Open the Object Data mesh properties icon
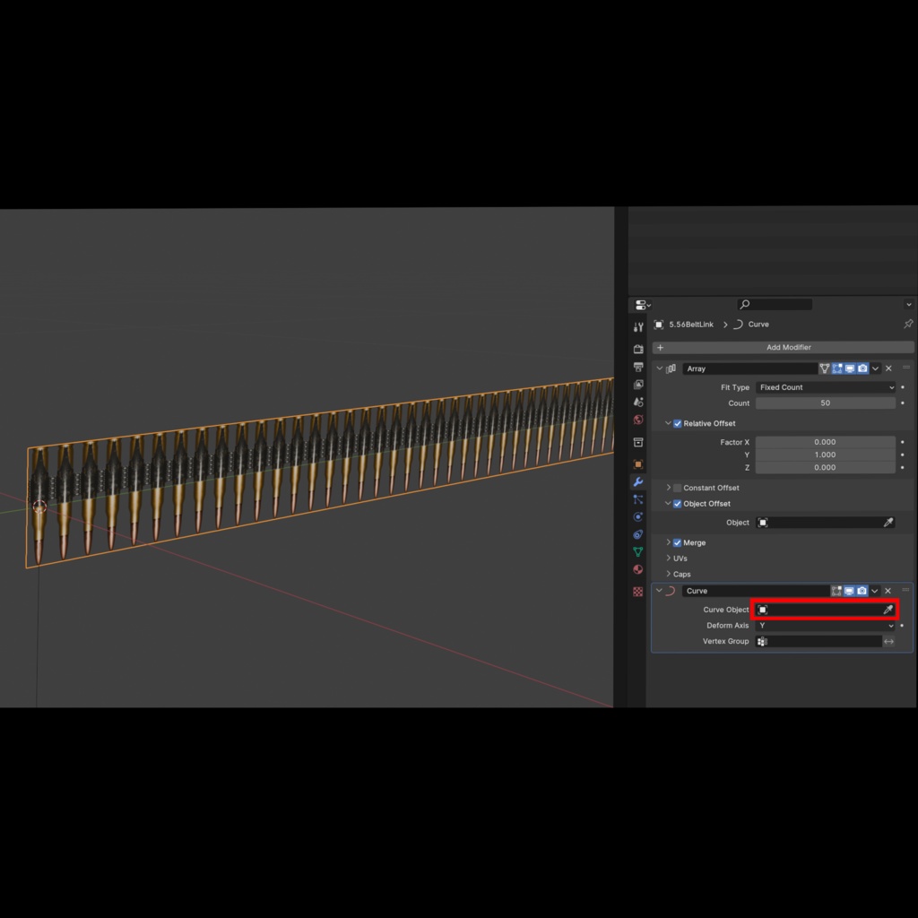 click(638, 552)
